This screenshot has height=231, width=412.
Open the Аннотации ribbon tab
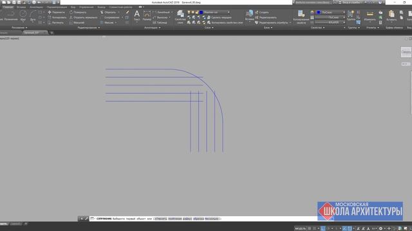36,7
